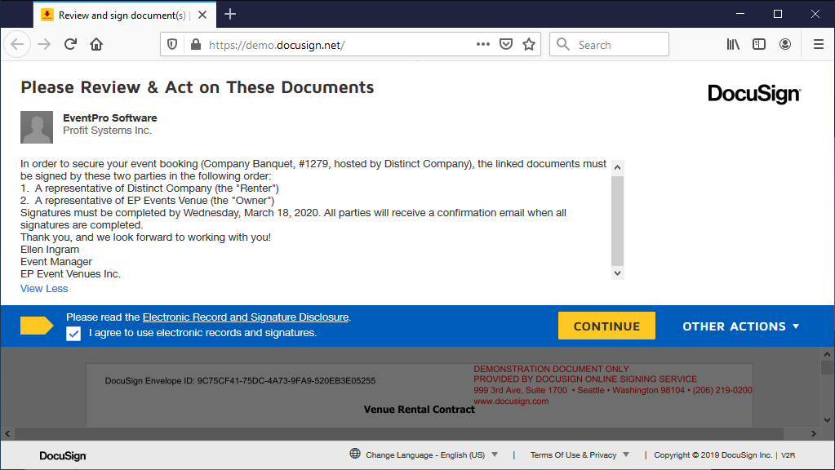Click the 'Profit Systems Inc.' company text
The width and height of the screenshot is (835, 470).
tap(108, 131)
